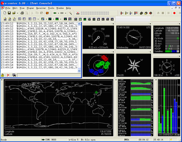Viewport: 182px width, 142px height.
Task: Open the Help menu
Action: click(68, 8)
